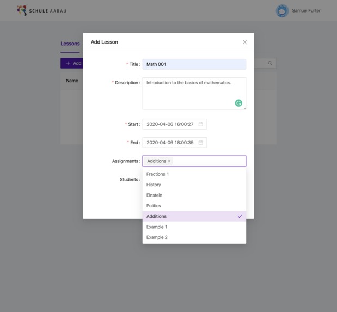Deselect Additions via its checkmark
The width and height of the screenshot is (337, 312).
pyautogui.click(x=240, y=216)
